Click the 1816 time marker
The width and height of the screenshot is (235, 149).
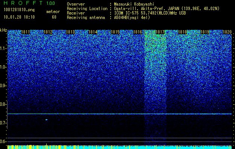(x=137, y=32)
